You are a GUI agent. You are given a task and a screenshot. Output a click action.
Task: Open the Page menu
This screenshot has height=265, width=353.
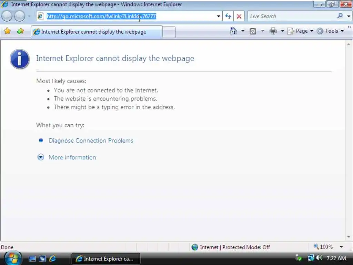tap(300, 31)
